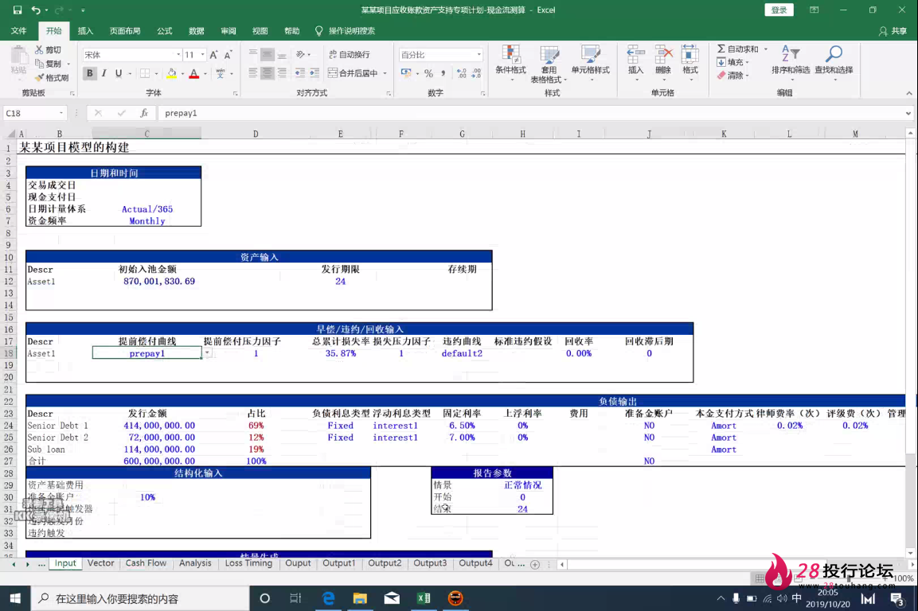The width and height of the screenshot is (918, 611).
Task: Click the 删除 cells button
Action: pos(662,63)
